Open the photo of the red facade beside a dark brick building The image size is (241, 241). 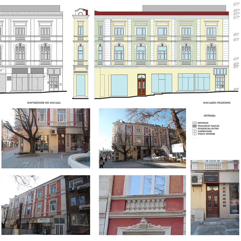pyautogui.click(x=46, y=205)
